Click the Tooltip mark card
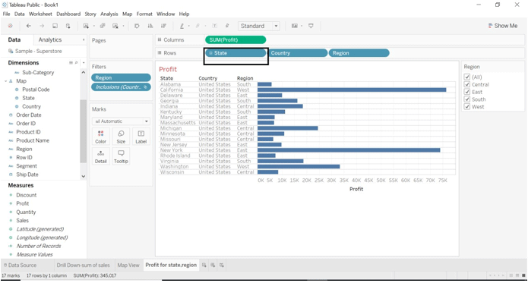Viewport: 528px width, 283px height. (121, 156)
